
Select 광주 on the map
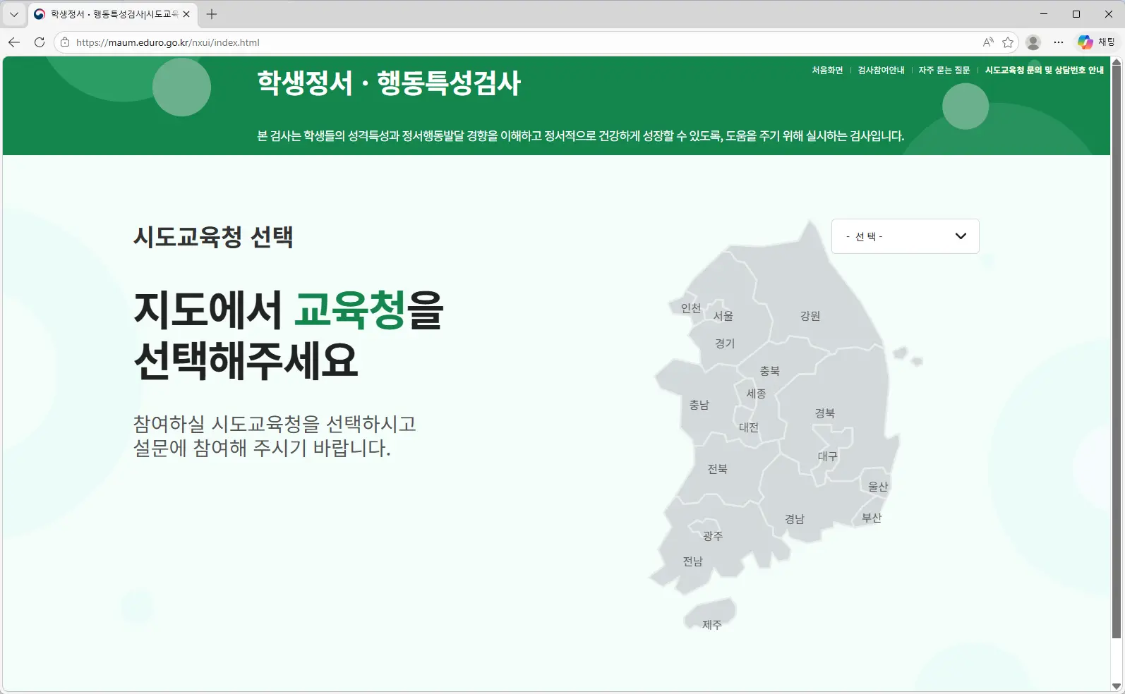coord(713,536)
